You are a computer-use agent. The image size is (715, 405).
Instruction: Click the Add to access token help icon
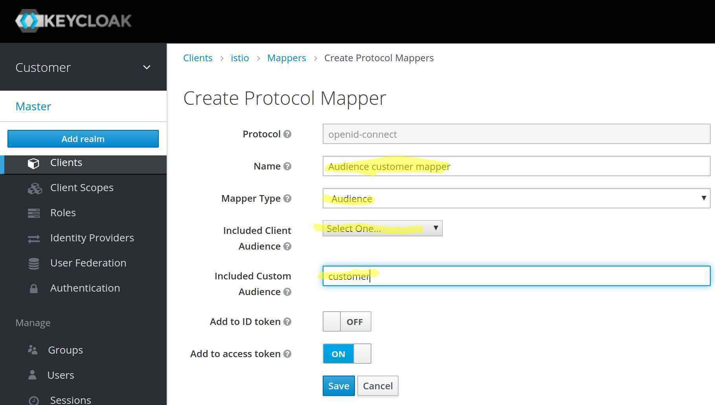(287, 354)
